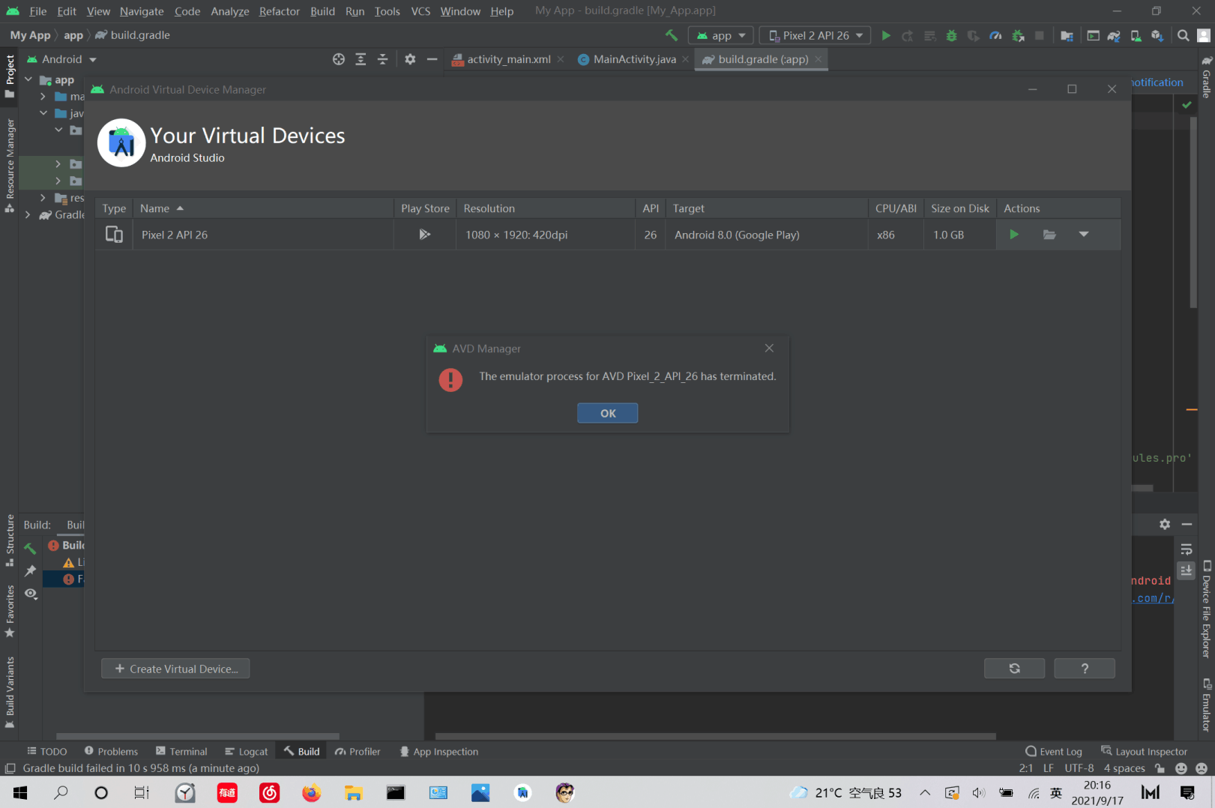Pin the Build tool window

click(x=31, y=571)
